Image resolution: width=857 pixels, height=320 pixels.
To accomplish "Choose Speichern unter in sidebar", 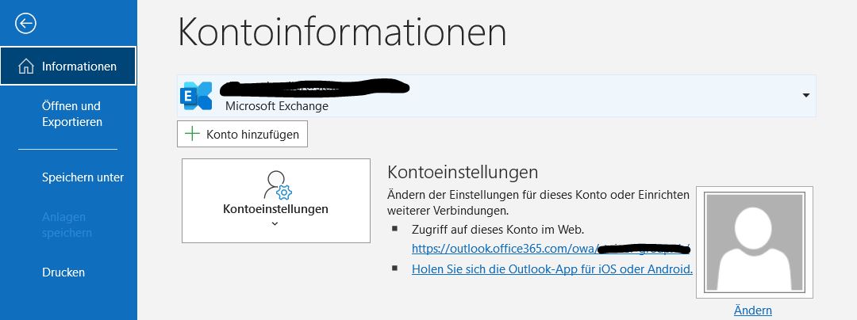I will click(x=83, y=177).
